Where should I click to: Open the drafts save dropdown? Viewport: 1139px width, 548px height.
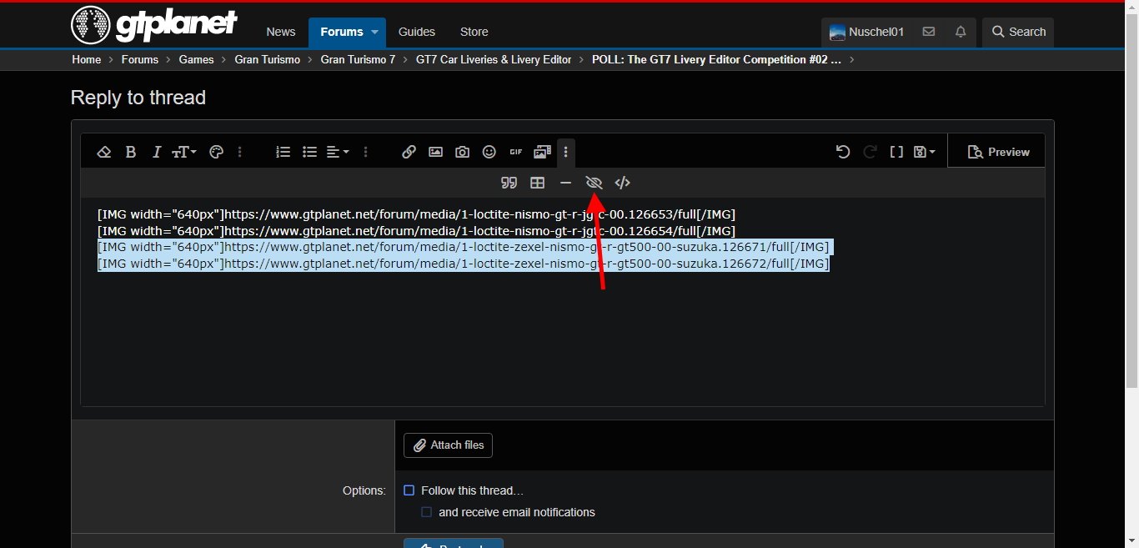click(925, 152)
